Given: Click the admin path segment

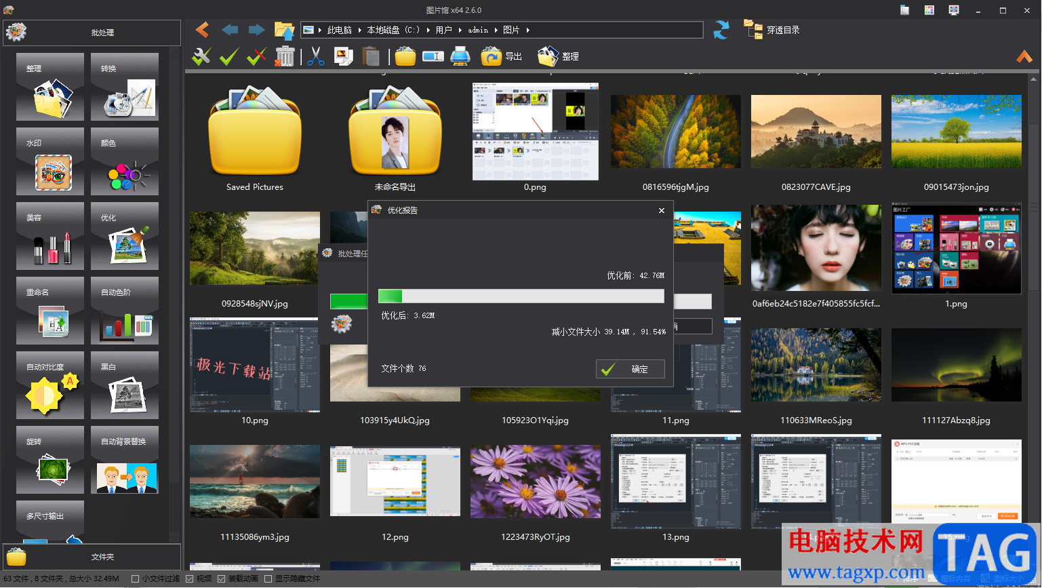Looking at the screenshot, I should click(x=478, y=30).
